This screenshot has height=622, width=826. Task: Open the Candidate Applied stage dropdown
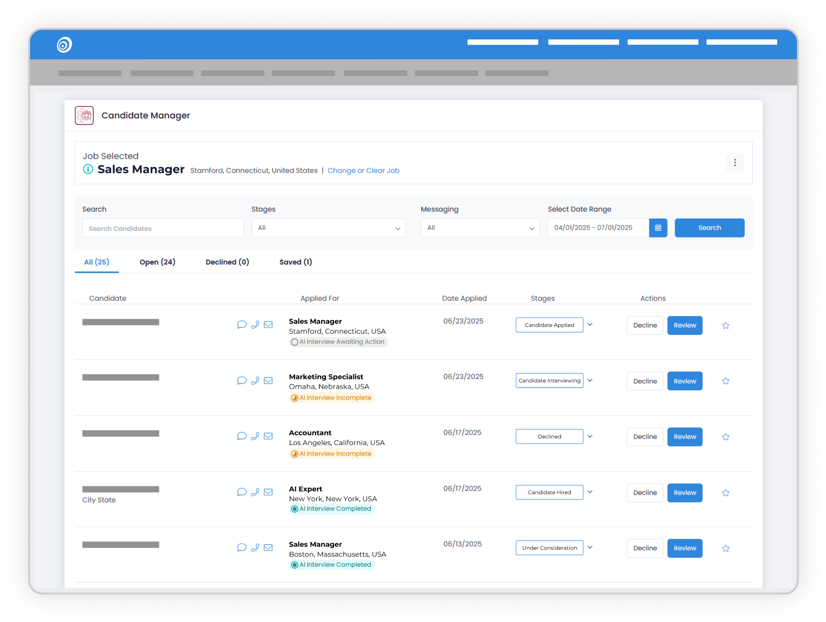[590, 325]
